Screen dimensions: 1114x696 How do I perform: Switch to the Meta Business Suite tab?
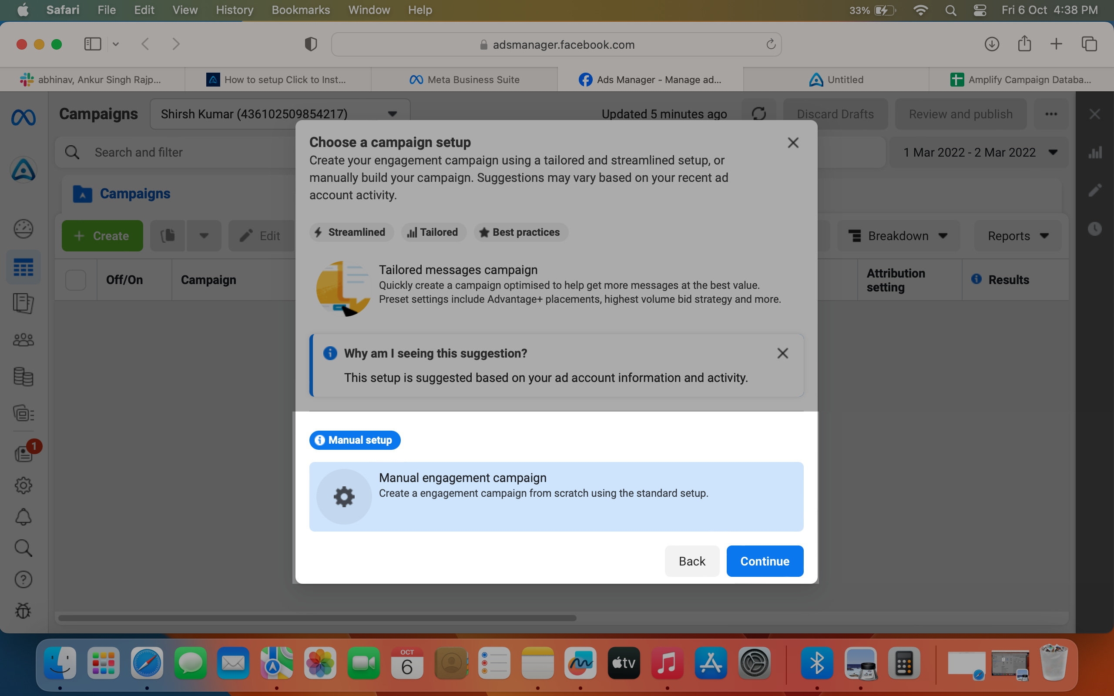(x=464, y=80)
